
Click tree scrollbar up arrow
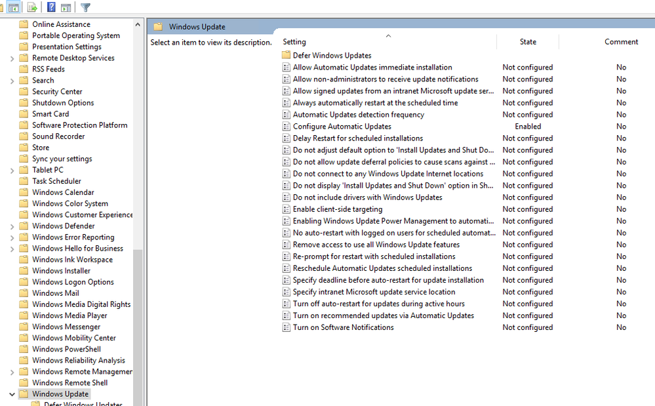(x=138, y=25)
